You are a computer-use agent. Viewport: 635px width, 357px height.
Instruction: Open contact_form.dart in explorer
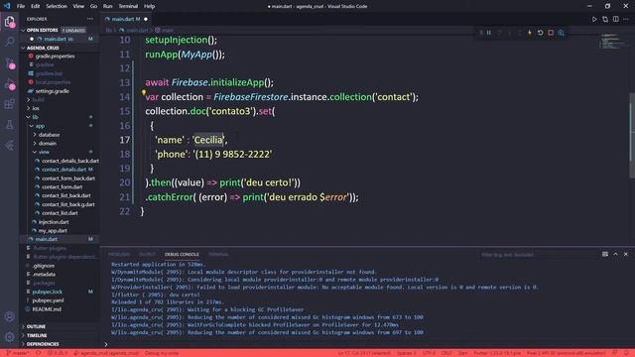[x=62, y=187]
